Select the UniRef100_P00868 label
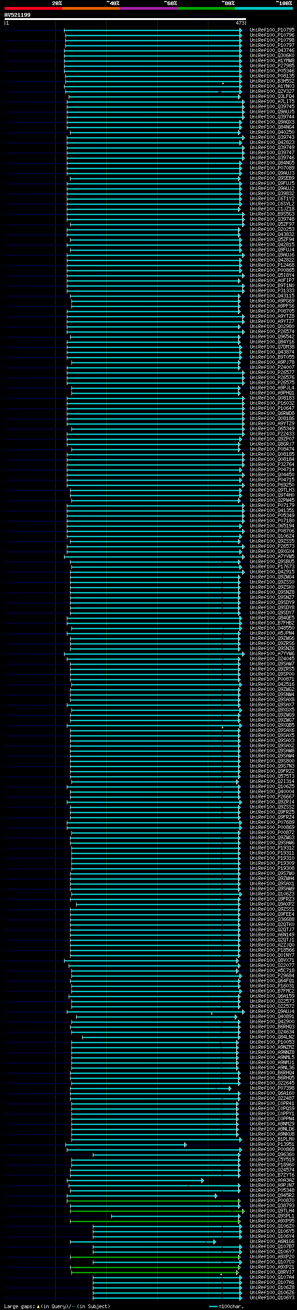297x1310 pixels. [271, 1149]
